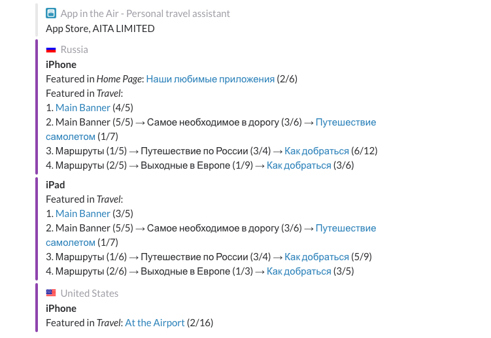The height and width of the screenshot is (338, 491).
Task: Click "Как добраться" link followed by (6/12)
Action: [x=316, y=151]
